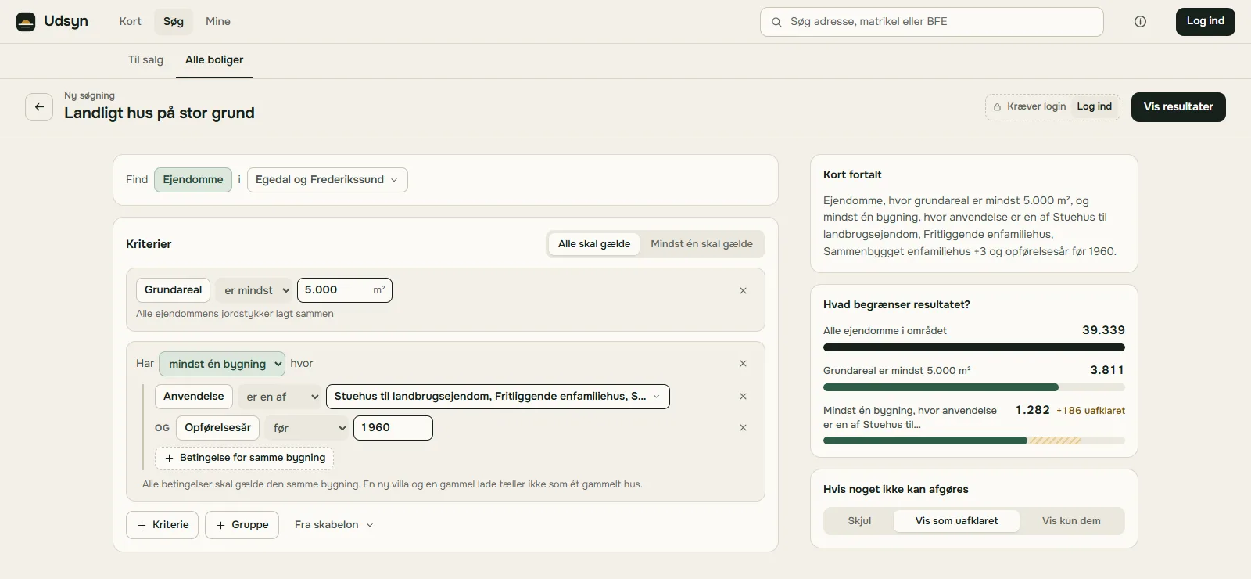Select 'Alle skal gælde' toggle

594,244
